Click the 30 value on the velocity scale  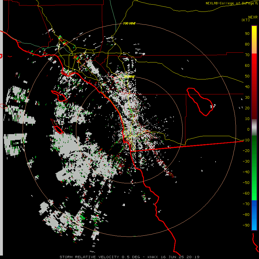(x=247, y=98)
